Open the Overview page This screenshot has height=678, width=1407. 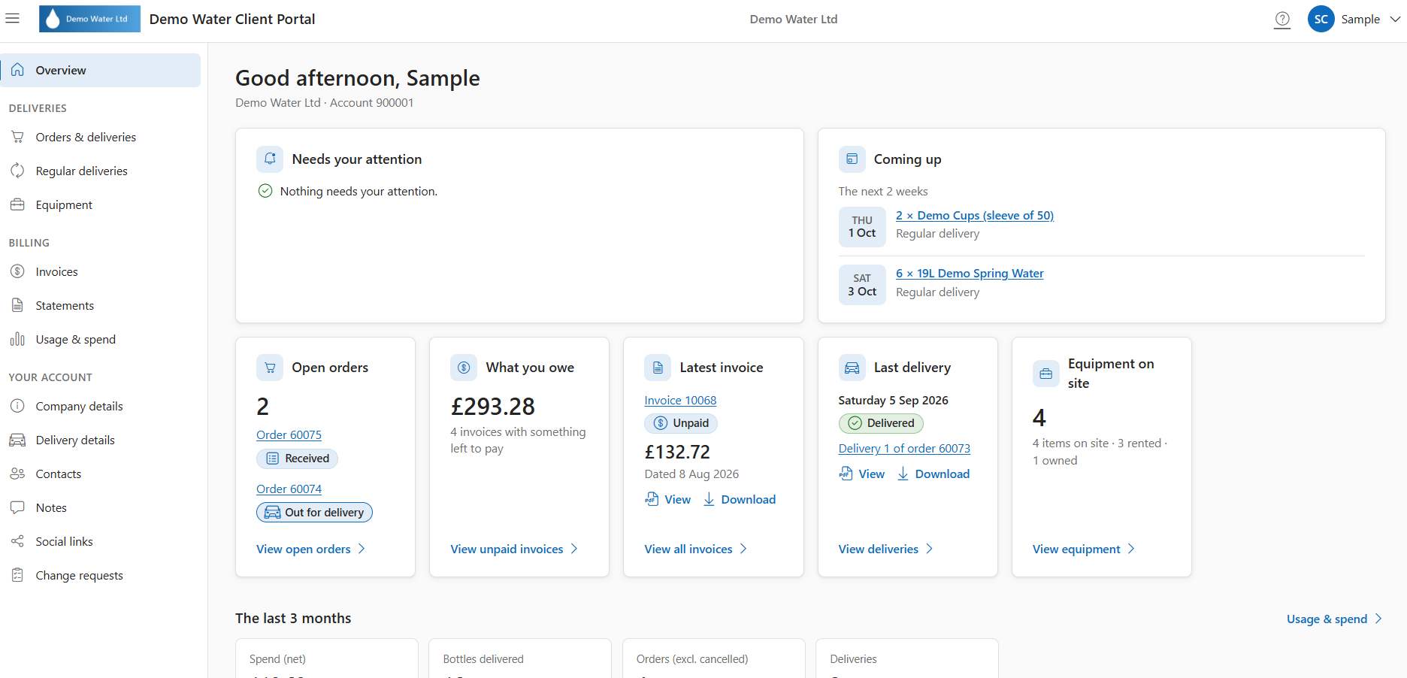tap(101, 70)
